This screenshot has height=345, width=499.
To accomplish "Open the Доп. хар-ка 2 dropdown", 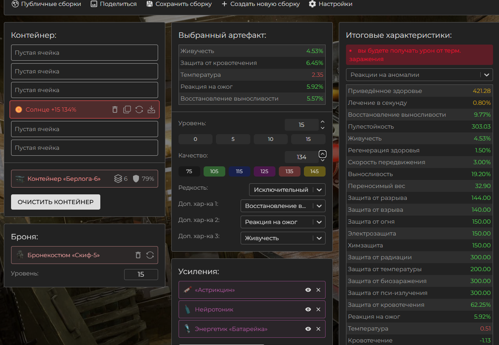I will tap(283, 222).
